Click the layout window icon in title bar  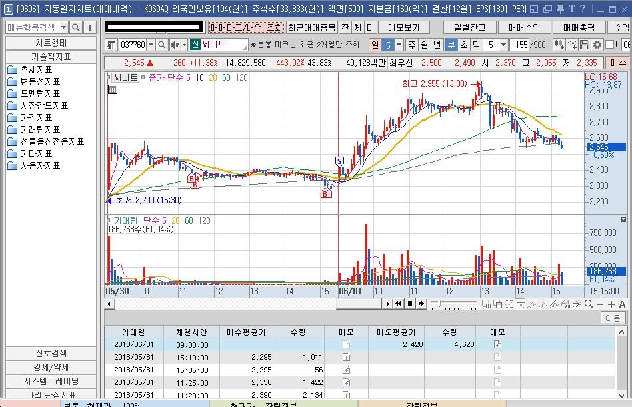pyautogui.click(x=534, y=9)
